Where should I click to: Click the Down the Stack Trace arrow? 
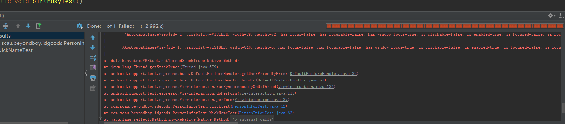pos(93,47)
